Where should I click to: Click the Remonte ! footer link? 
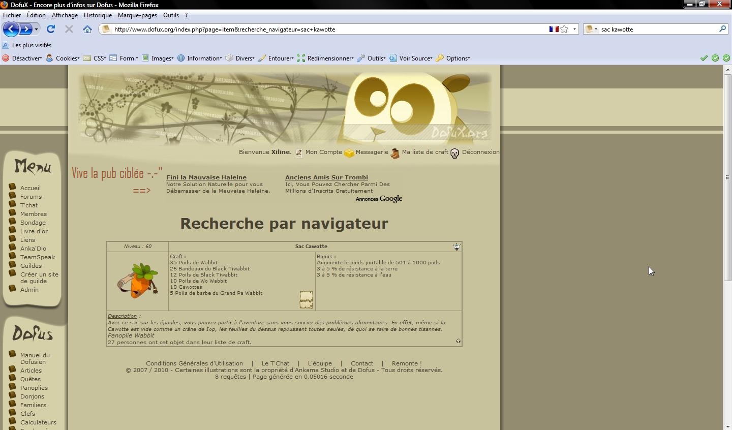click(x=407, y=363)
